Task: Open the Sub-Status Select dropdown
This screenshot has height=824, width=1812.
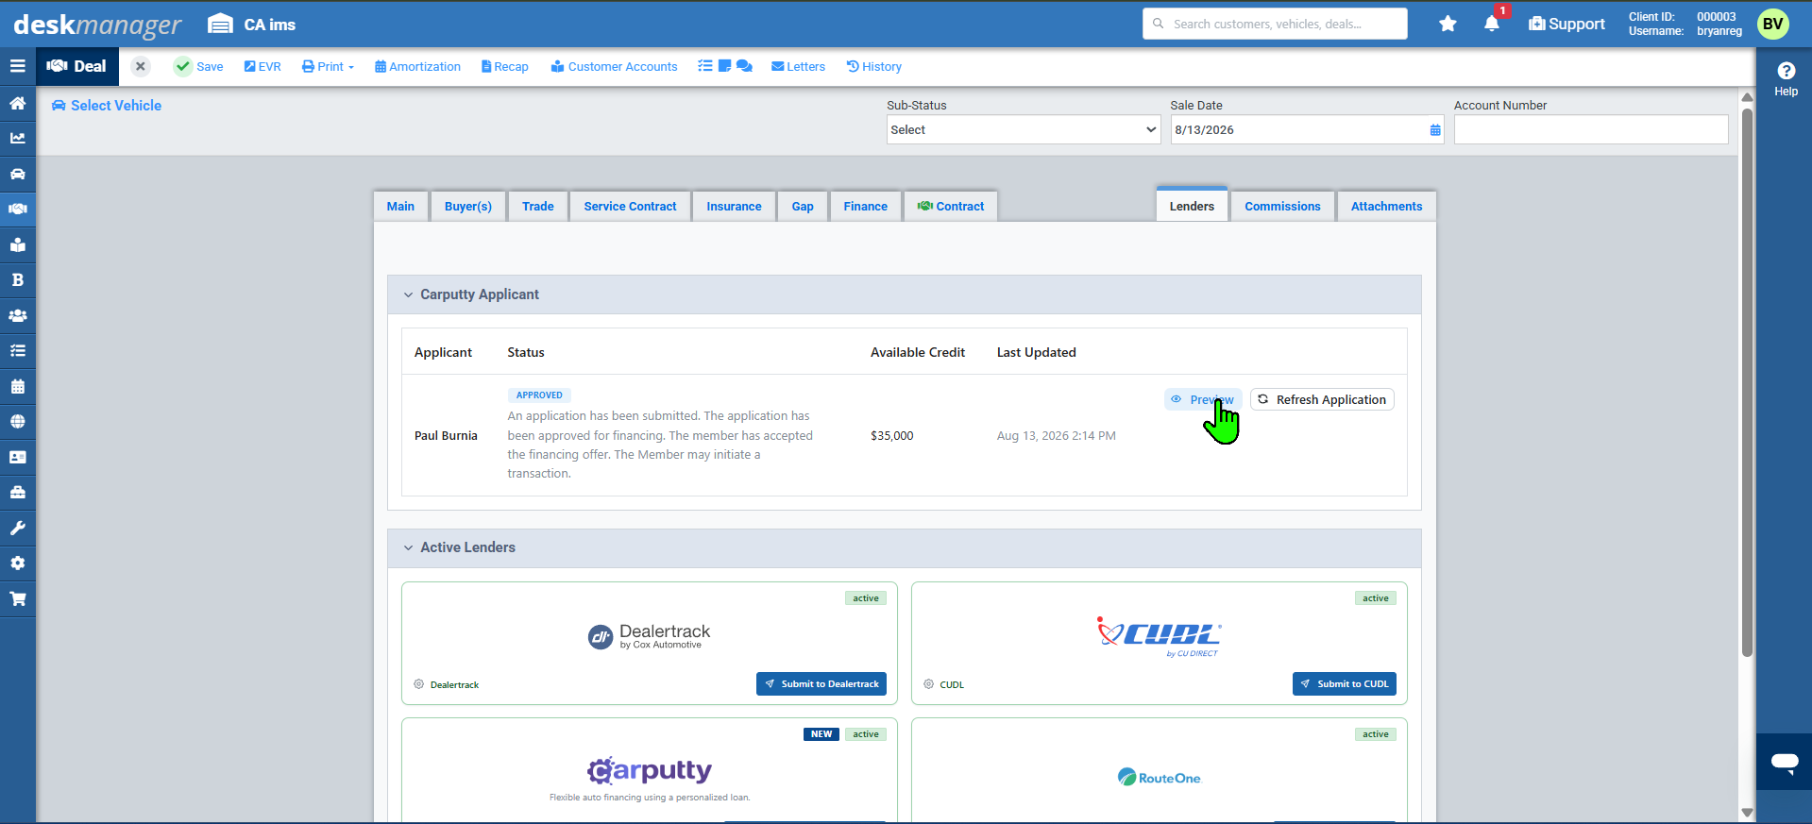Action: click(x=1024, y=130)
